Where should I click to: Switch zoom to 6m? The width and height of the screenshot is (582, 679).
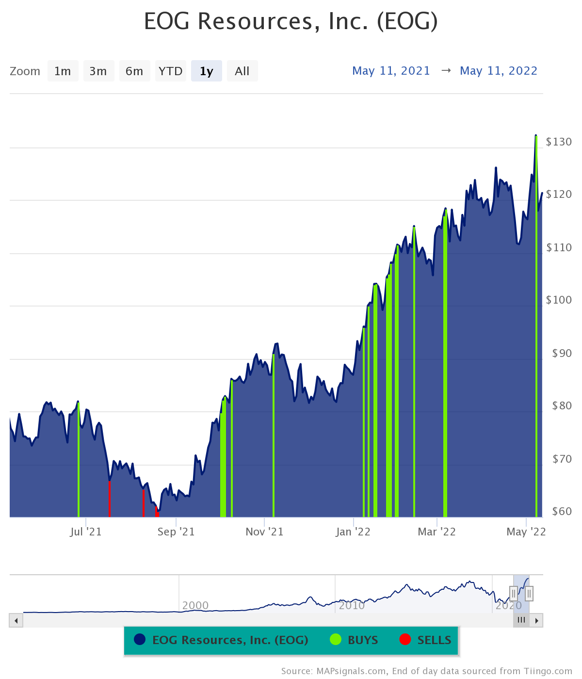click(x=134, y=71)
